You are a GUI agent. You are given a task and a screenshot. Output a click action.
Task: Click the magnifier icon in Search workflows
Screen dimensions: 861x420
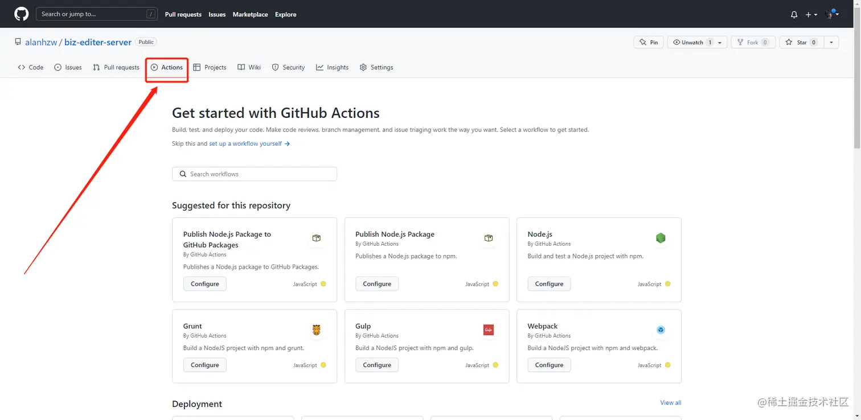pos(183,174)
